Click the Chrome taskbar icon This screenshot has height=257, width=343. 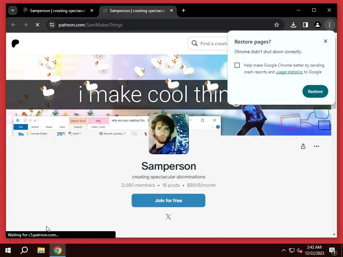pos(58,250)
